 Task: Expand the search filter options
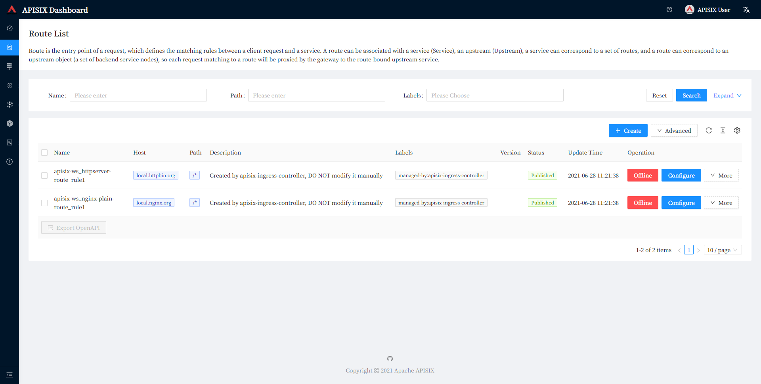727,96
